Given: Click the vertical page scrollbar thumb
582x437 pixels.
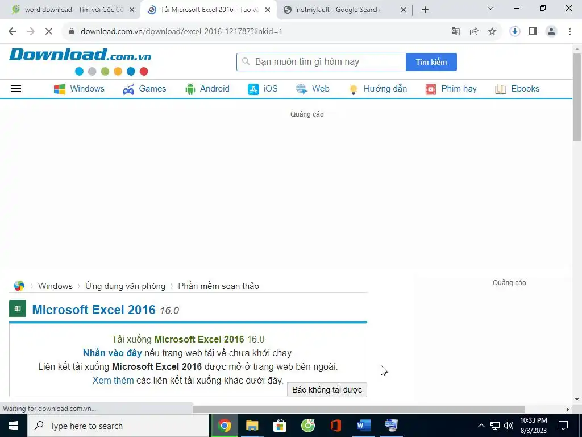Looking at the screenshot, I should click(x=577, y=97).
